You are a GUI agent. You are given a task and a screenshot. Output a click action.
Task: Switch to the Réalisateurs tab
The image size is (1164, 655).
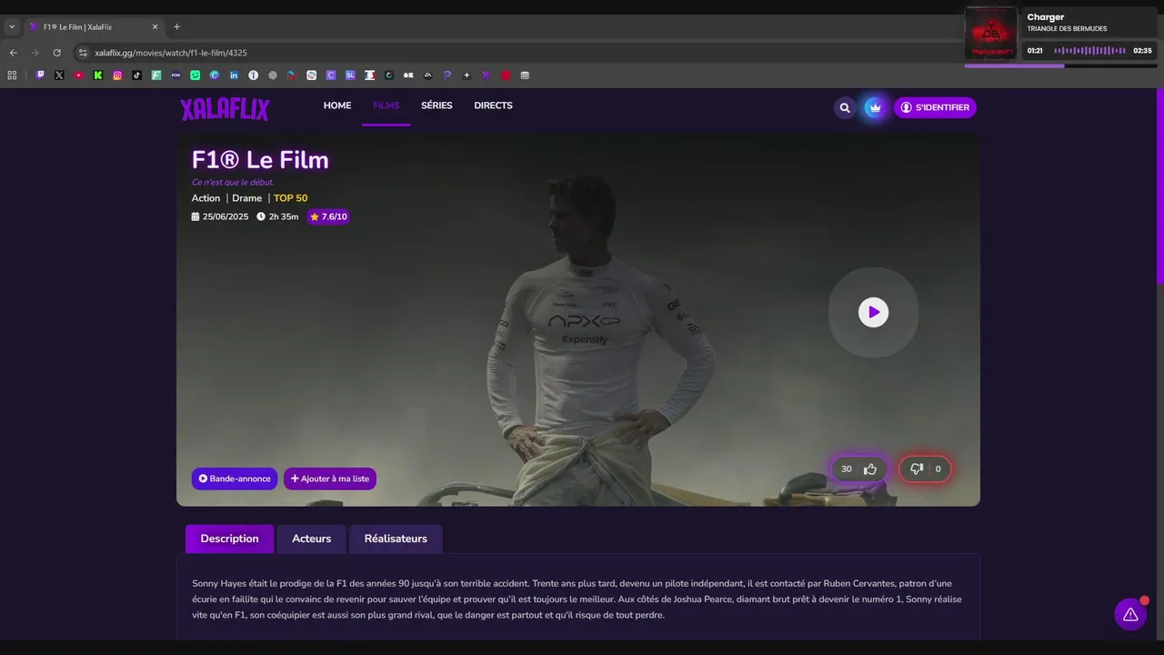(x=396, y=539)
